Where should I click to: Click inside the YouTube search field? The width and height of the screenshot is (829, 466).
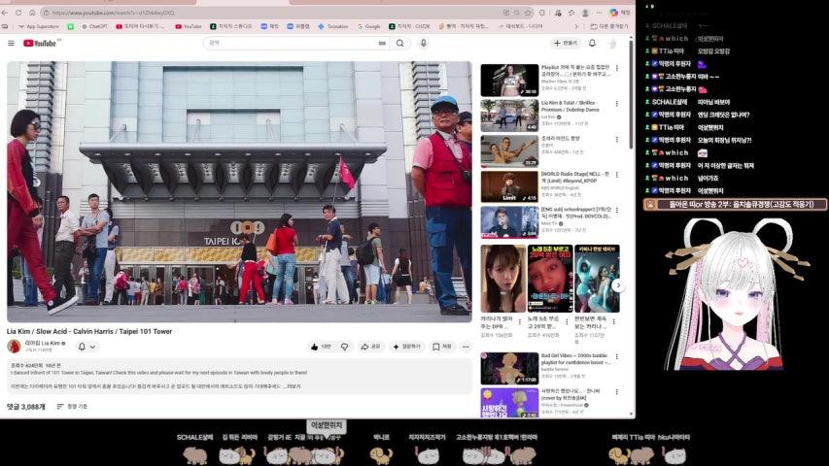292,43
